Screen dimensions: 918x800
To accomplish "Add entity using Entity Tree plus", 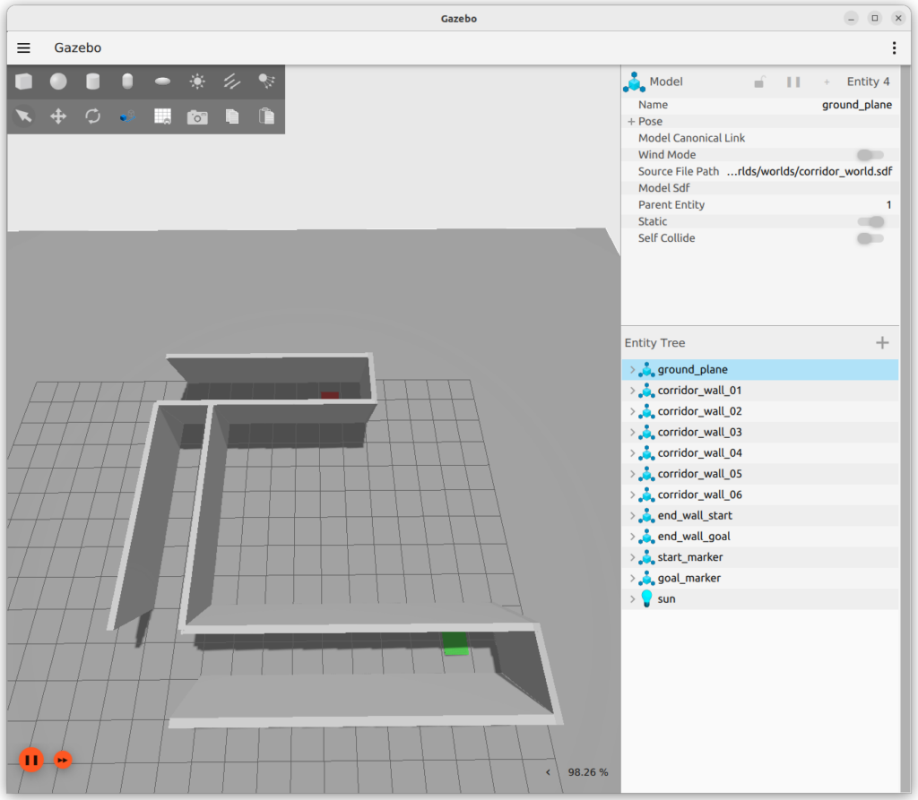I will coord(882,343).
